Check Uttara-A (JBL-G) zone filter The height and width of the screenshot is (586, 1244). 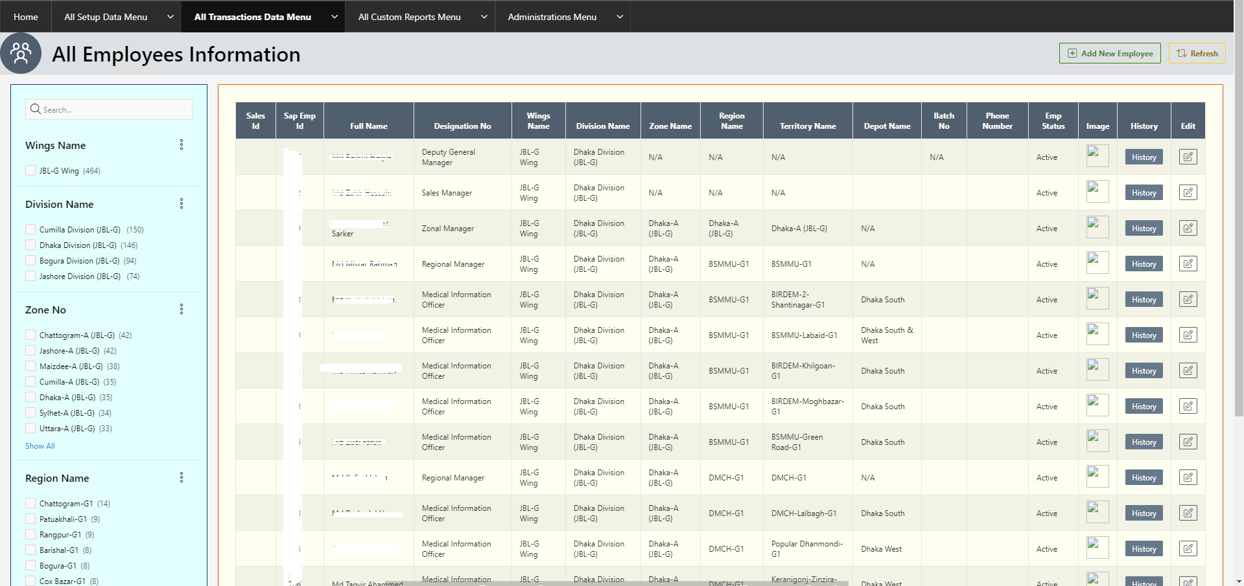click(30, 428)
